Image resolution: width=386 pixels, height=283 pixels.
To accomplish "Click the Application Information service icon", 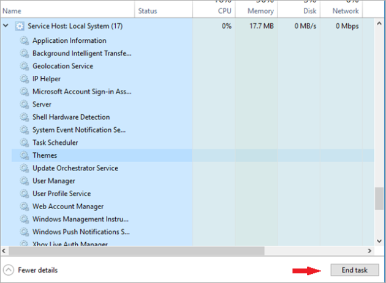I will [x=24, y=40].
